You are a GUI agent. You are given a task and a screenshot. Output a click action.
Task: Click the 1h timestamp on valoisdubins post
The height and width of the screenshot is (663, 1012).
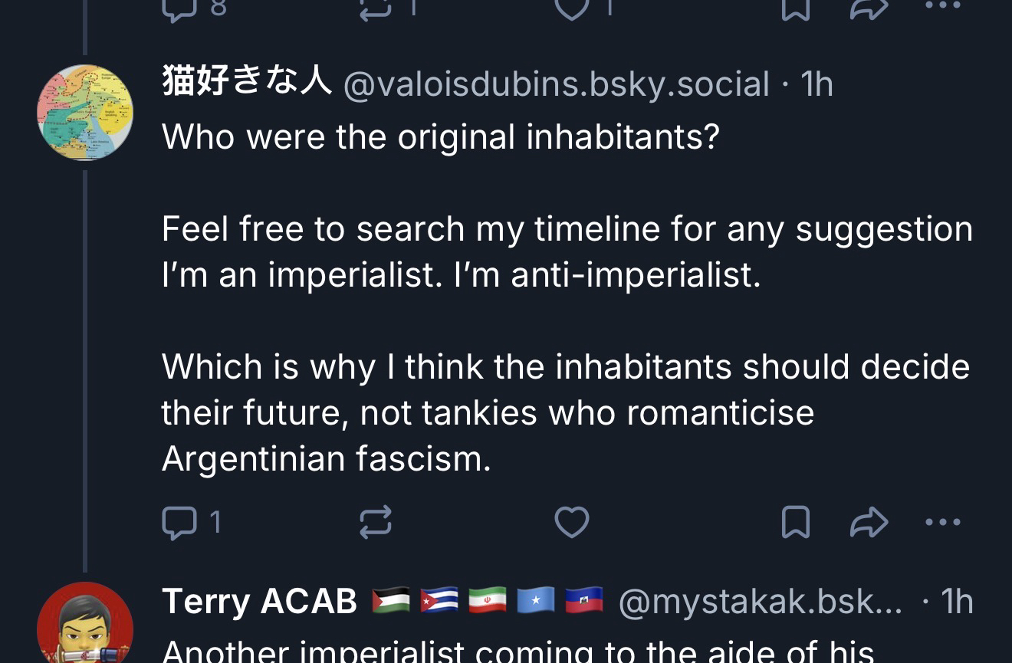coord(816,84)
